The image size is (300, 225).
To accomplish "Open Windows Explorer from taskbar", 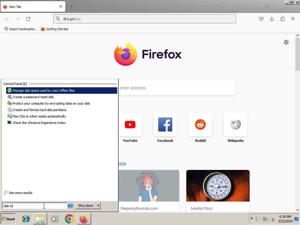I will point(40,219).
